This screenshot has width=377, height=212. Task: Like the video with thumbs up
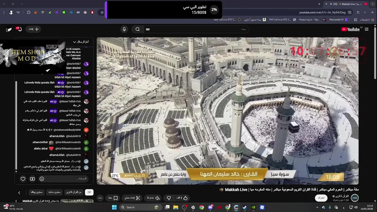(x=183, y=198)
